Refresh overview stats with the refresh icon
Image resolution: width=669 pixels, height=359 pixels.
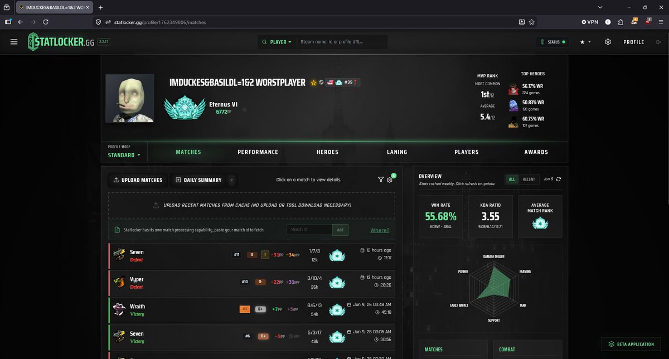559,179
